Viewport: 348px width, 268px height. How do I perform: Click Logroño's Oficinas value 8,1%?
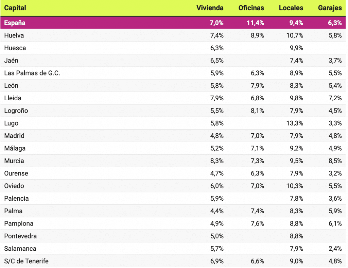(x=257, y=111)
